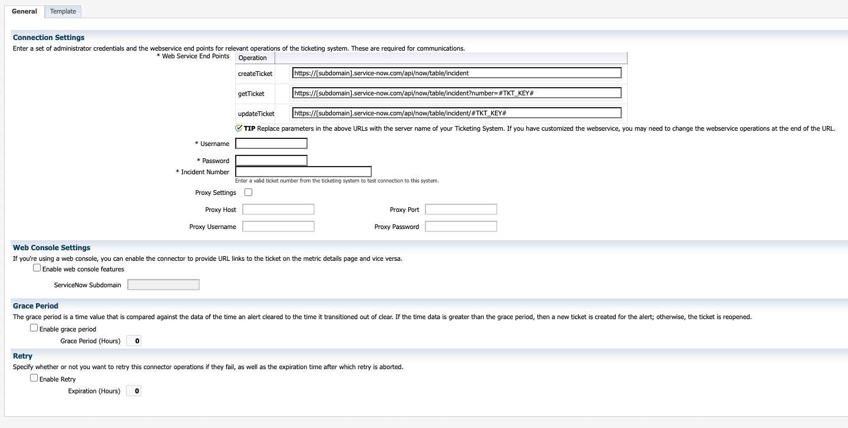
Task: Enable grace period
Action: click(x=34, y=327)
